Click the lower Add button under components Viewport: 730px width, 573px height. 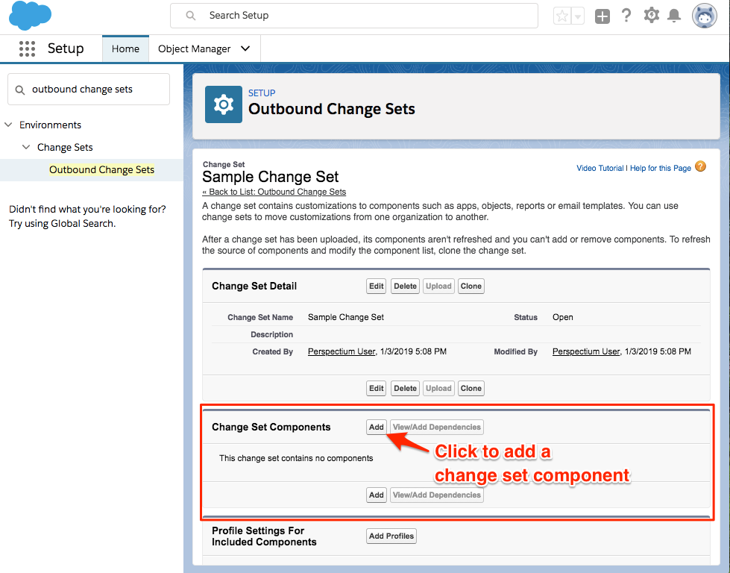376,495
